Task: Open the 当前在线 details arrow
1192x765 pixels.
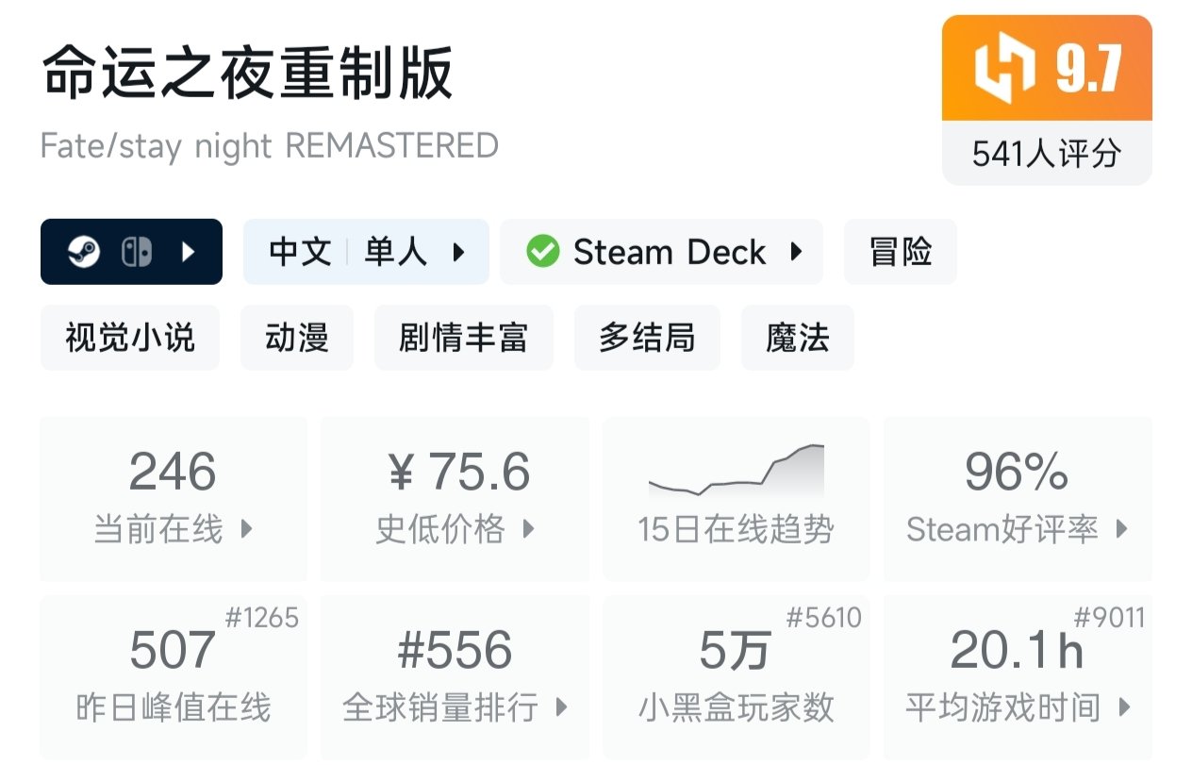Action: [247, 529]
